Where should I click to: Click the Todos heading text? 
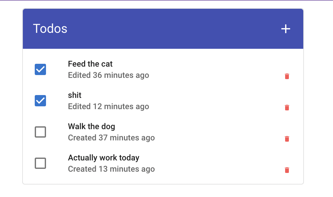50,29
